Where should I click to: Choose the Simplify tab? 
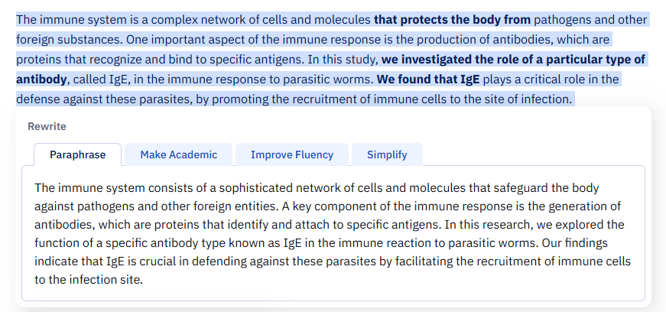(x=387, y=154)
